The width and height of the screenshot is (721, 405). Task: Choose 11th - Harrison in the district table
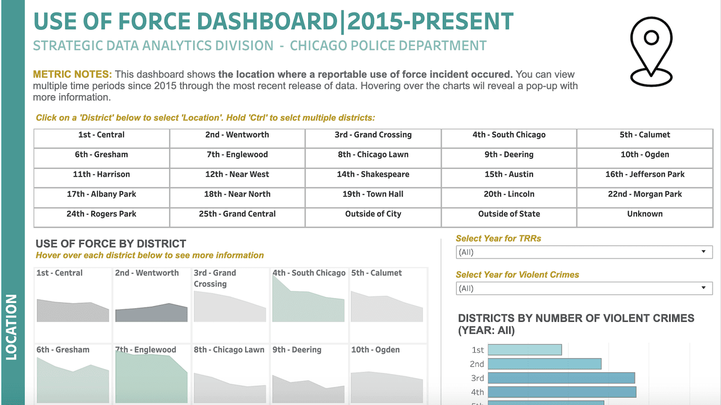[x=101, y=175]
